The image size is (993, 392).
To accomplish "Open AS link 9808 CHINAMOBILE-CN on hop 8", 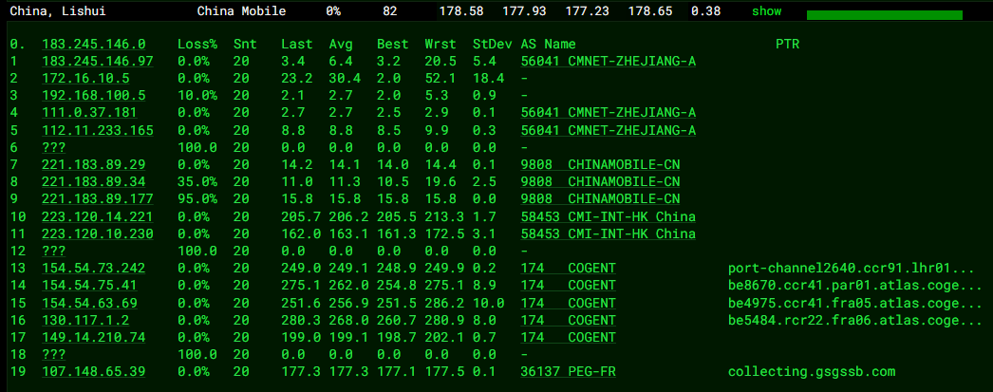I will point(600,182).
